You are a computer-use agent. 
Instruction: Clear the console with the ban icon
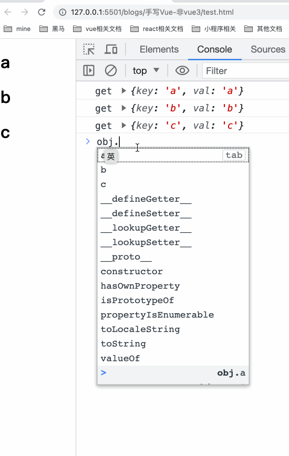pyautogui.click(x=111, y=70)
